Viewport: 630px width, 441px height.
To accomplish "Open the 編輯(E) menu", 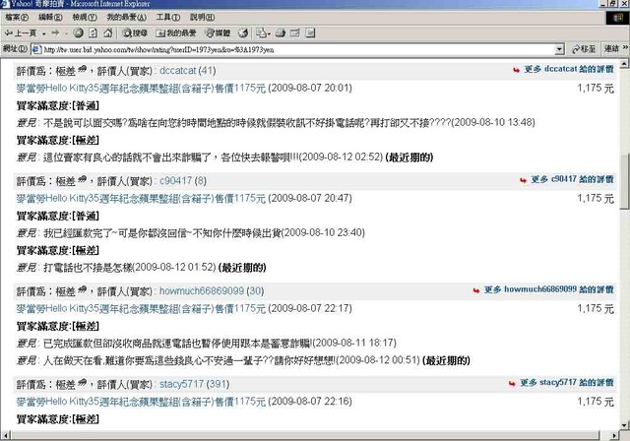I will (x=50, y=18).
